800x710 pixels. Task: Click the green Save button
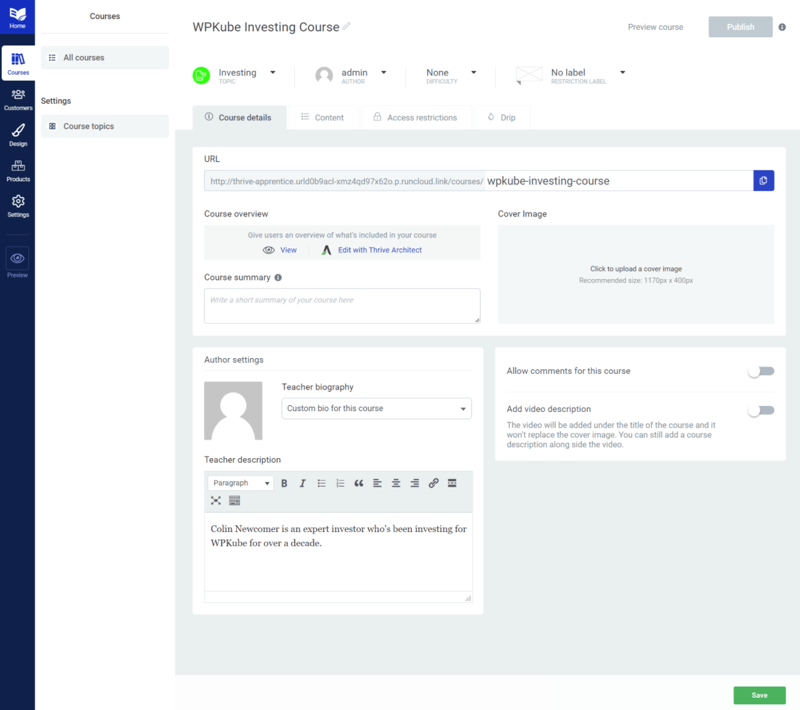759,695
